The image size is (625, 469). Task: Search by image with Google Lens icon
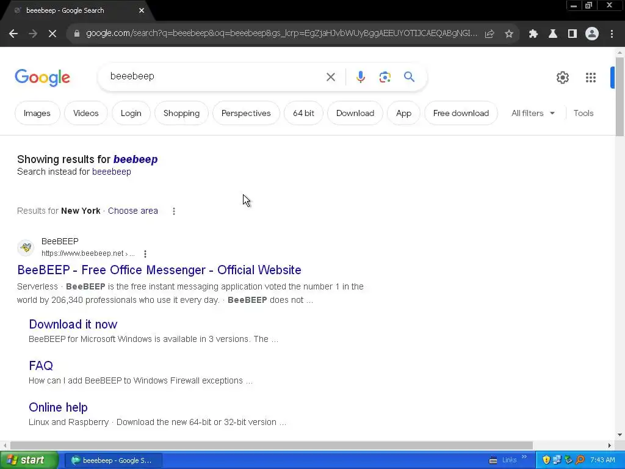tap(385, 77)
